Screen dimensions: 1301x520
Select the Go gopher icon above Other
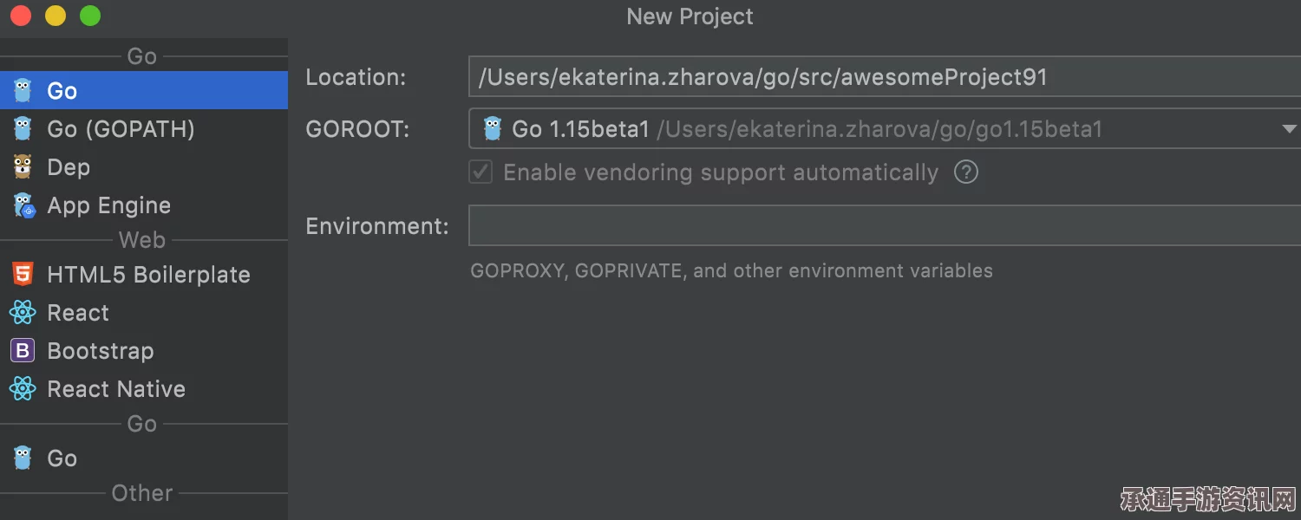point(23,458)
